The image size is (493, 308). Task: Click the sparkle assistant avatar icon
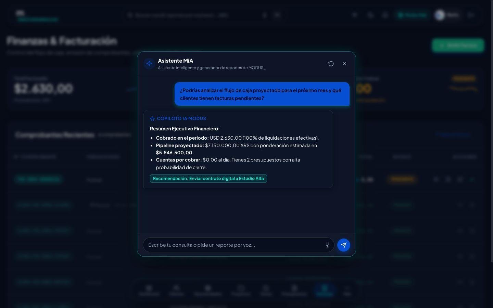[x=149, y=64]
